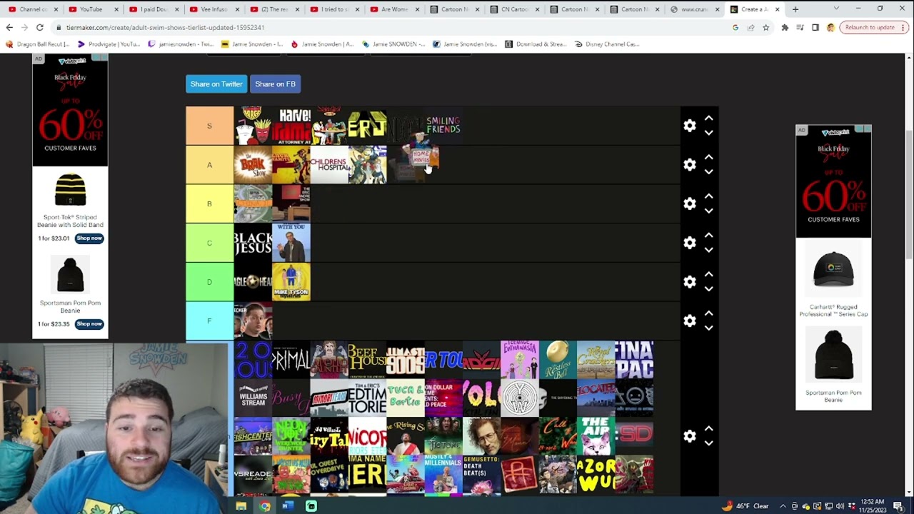
Task: Select the green D tier label
Action: coord(209,282)
